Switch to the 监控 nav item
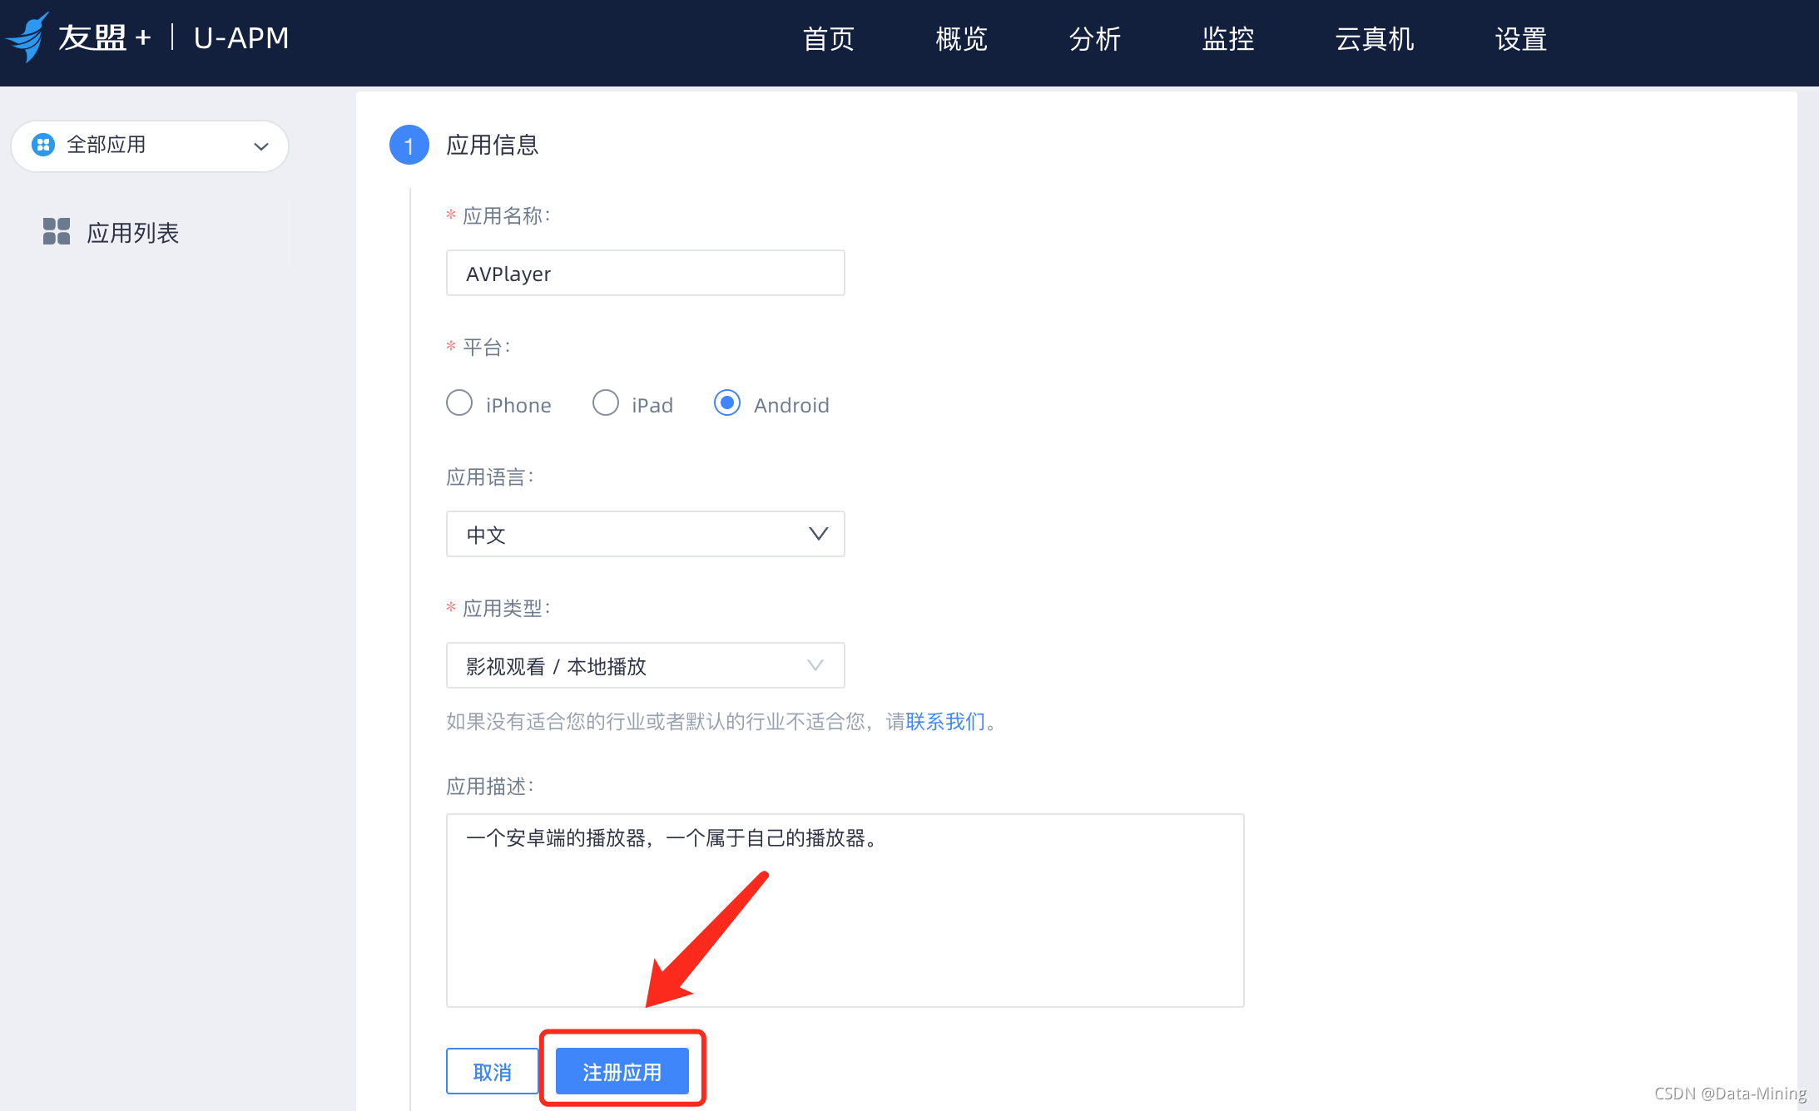This screenshot has height=1111, width=1819. 1227,39
